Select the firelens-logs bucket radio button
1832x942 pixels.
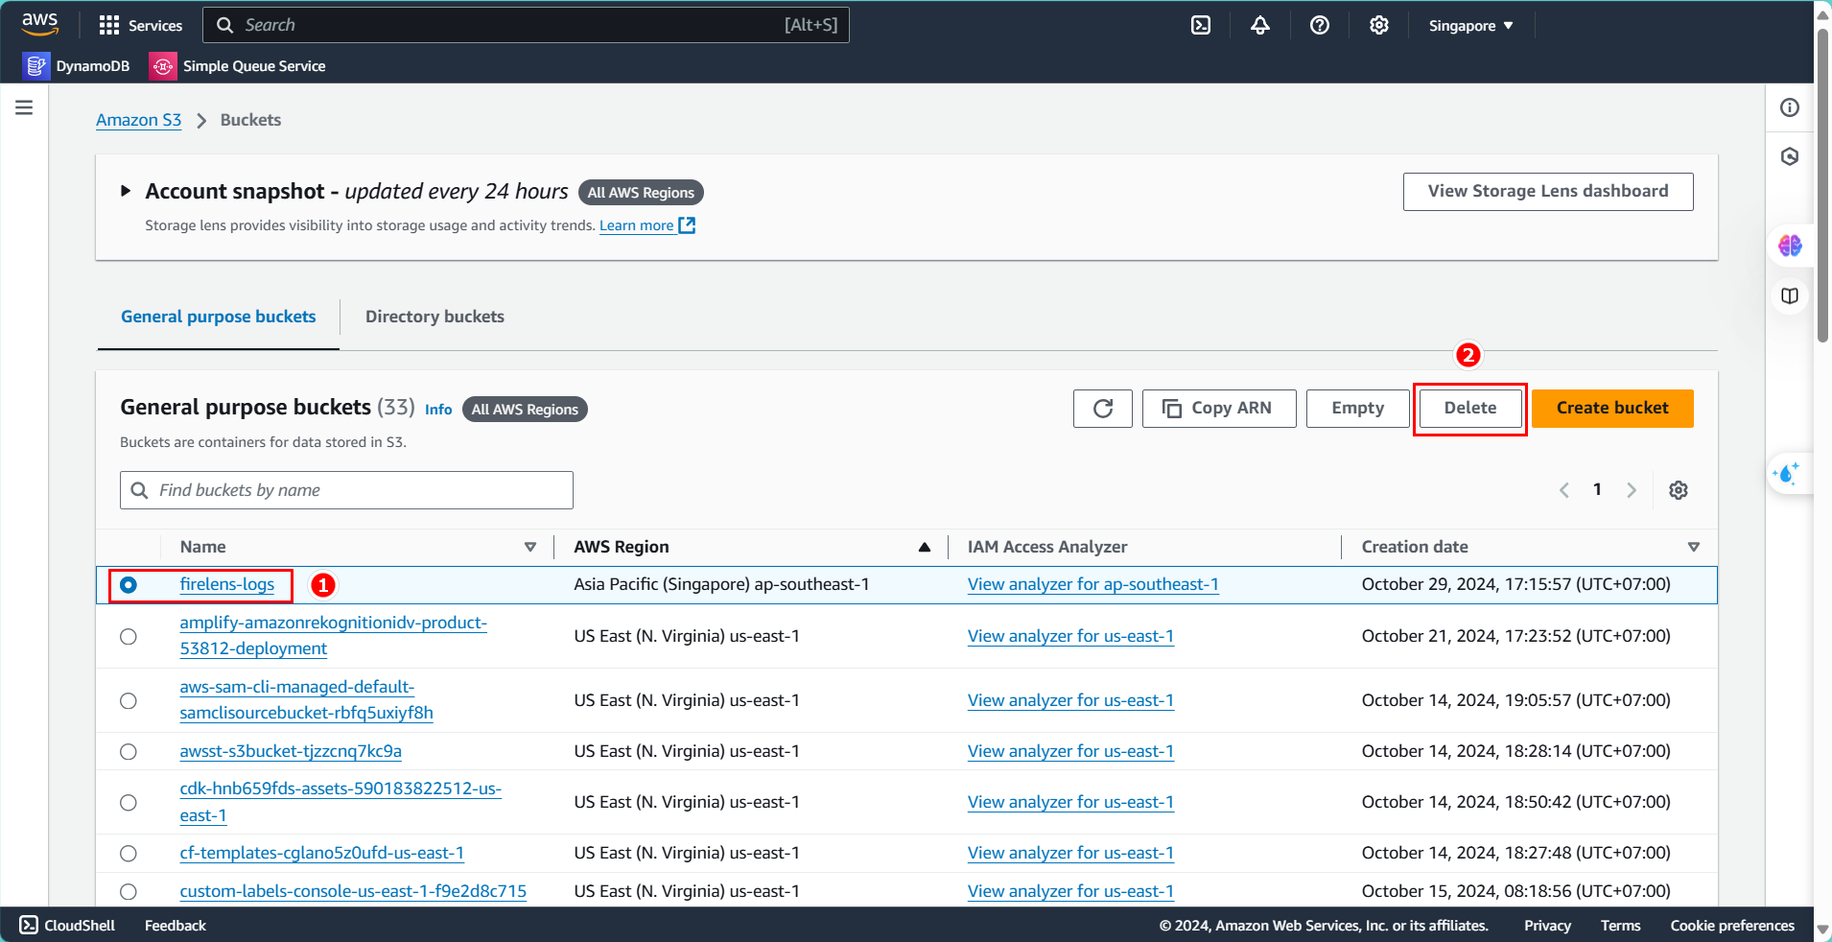[129, 584]
